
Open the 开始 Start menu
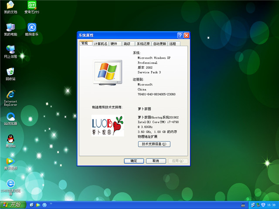12,205
